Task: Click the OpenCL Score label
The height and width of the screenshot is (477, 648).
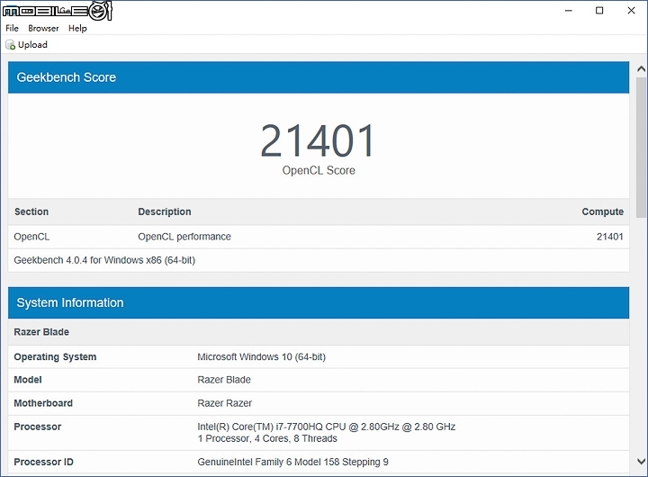Action: click(319, 170)
